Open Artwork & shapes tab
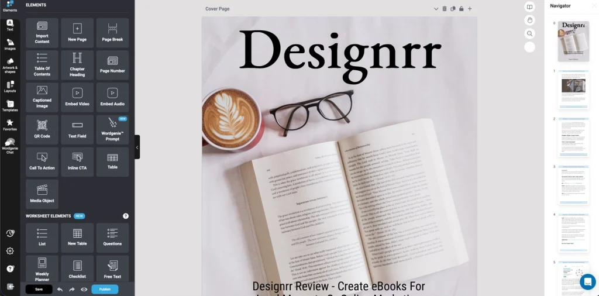 point(10,66)
